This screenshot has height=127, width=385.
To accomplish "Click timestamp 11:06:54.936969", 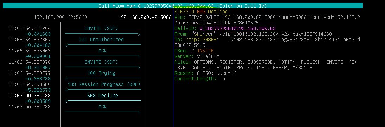I will pyautogui.click(x=30, y=51).
